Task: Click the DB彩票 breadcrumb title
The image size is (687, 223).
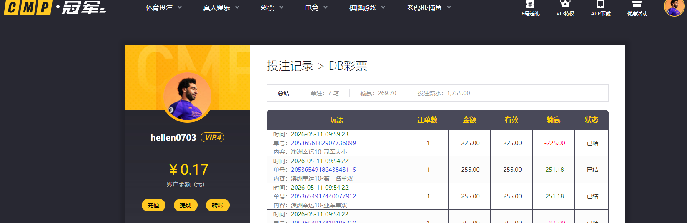Action: click(x=348, y=66)
